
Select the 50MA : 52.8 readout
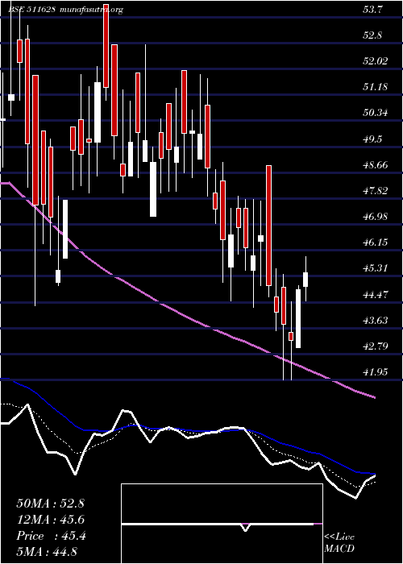(x=50, y=504)
